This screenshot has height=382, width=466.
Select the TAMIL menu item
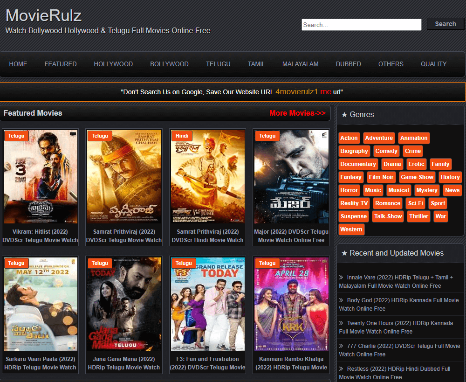coord(256,64)
